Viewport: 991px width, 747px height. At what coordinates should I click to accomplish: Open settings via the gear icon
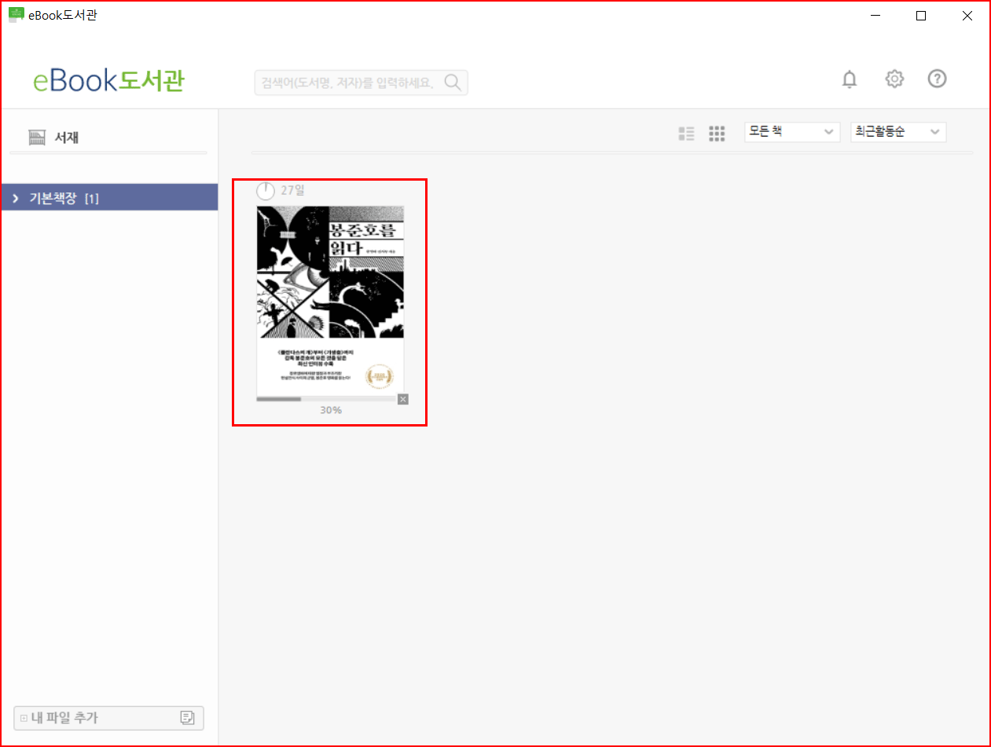pos(894,79)
